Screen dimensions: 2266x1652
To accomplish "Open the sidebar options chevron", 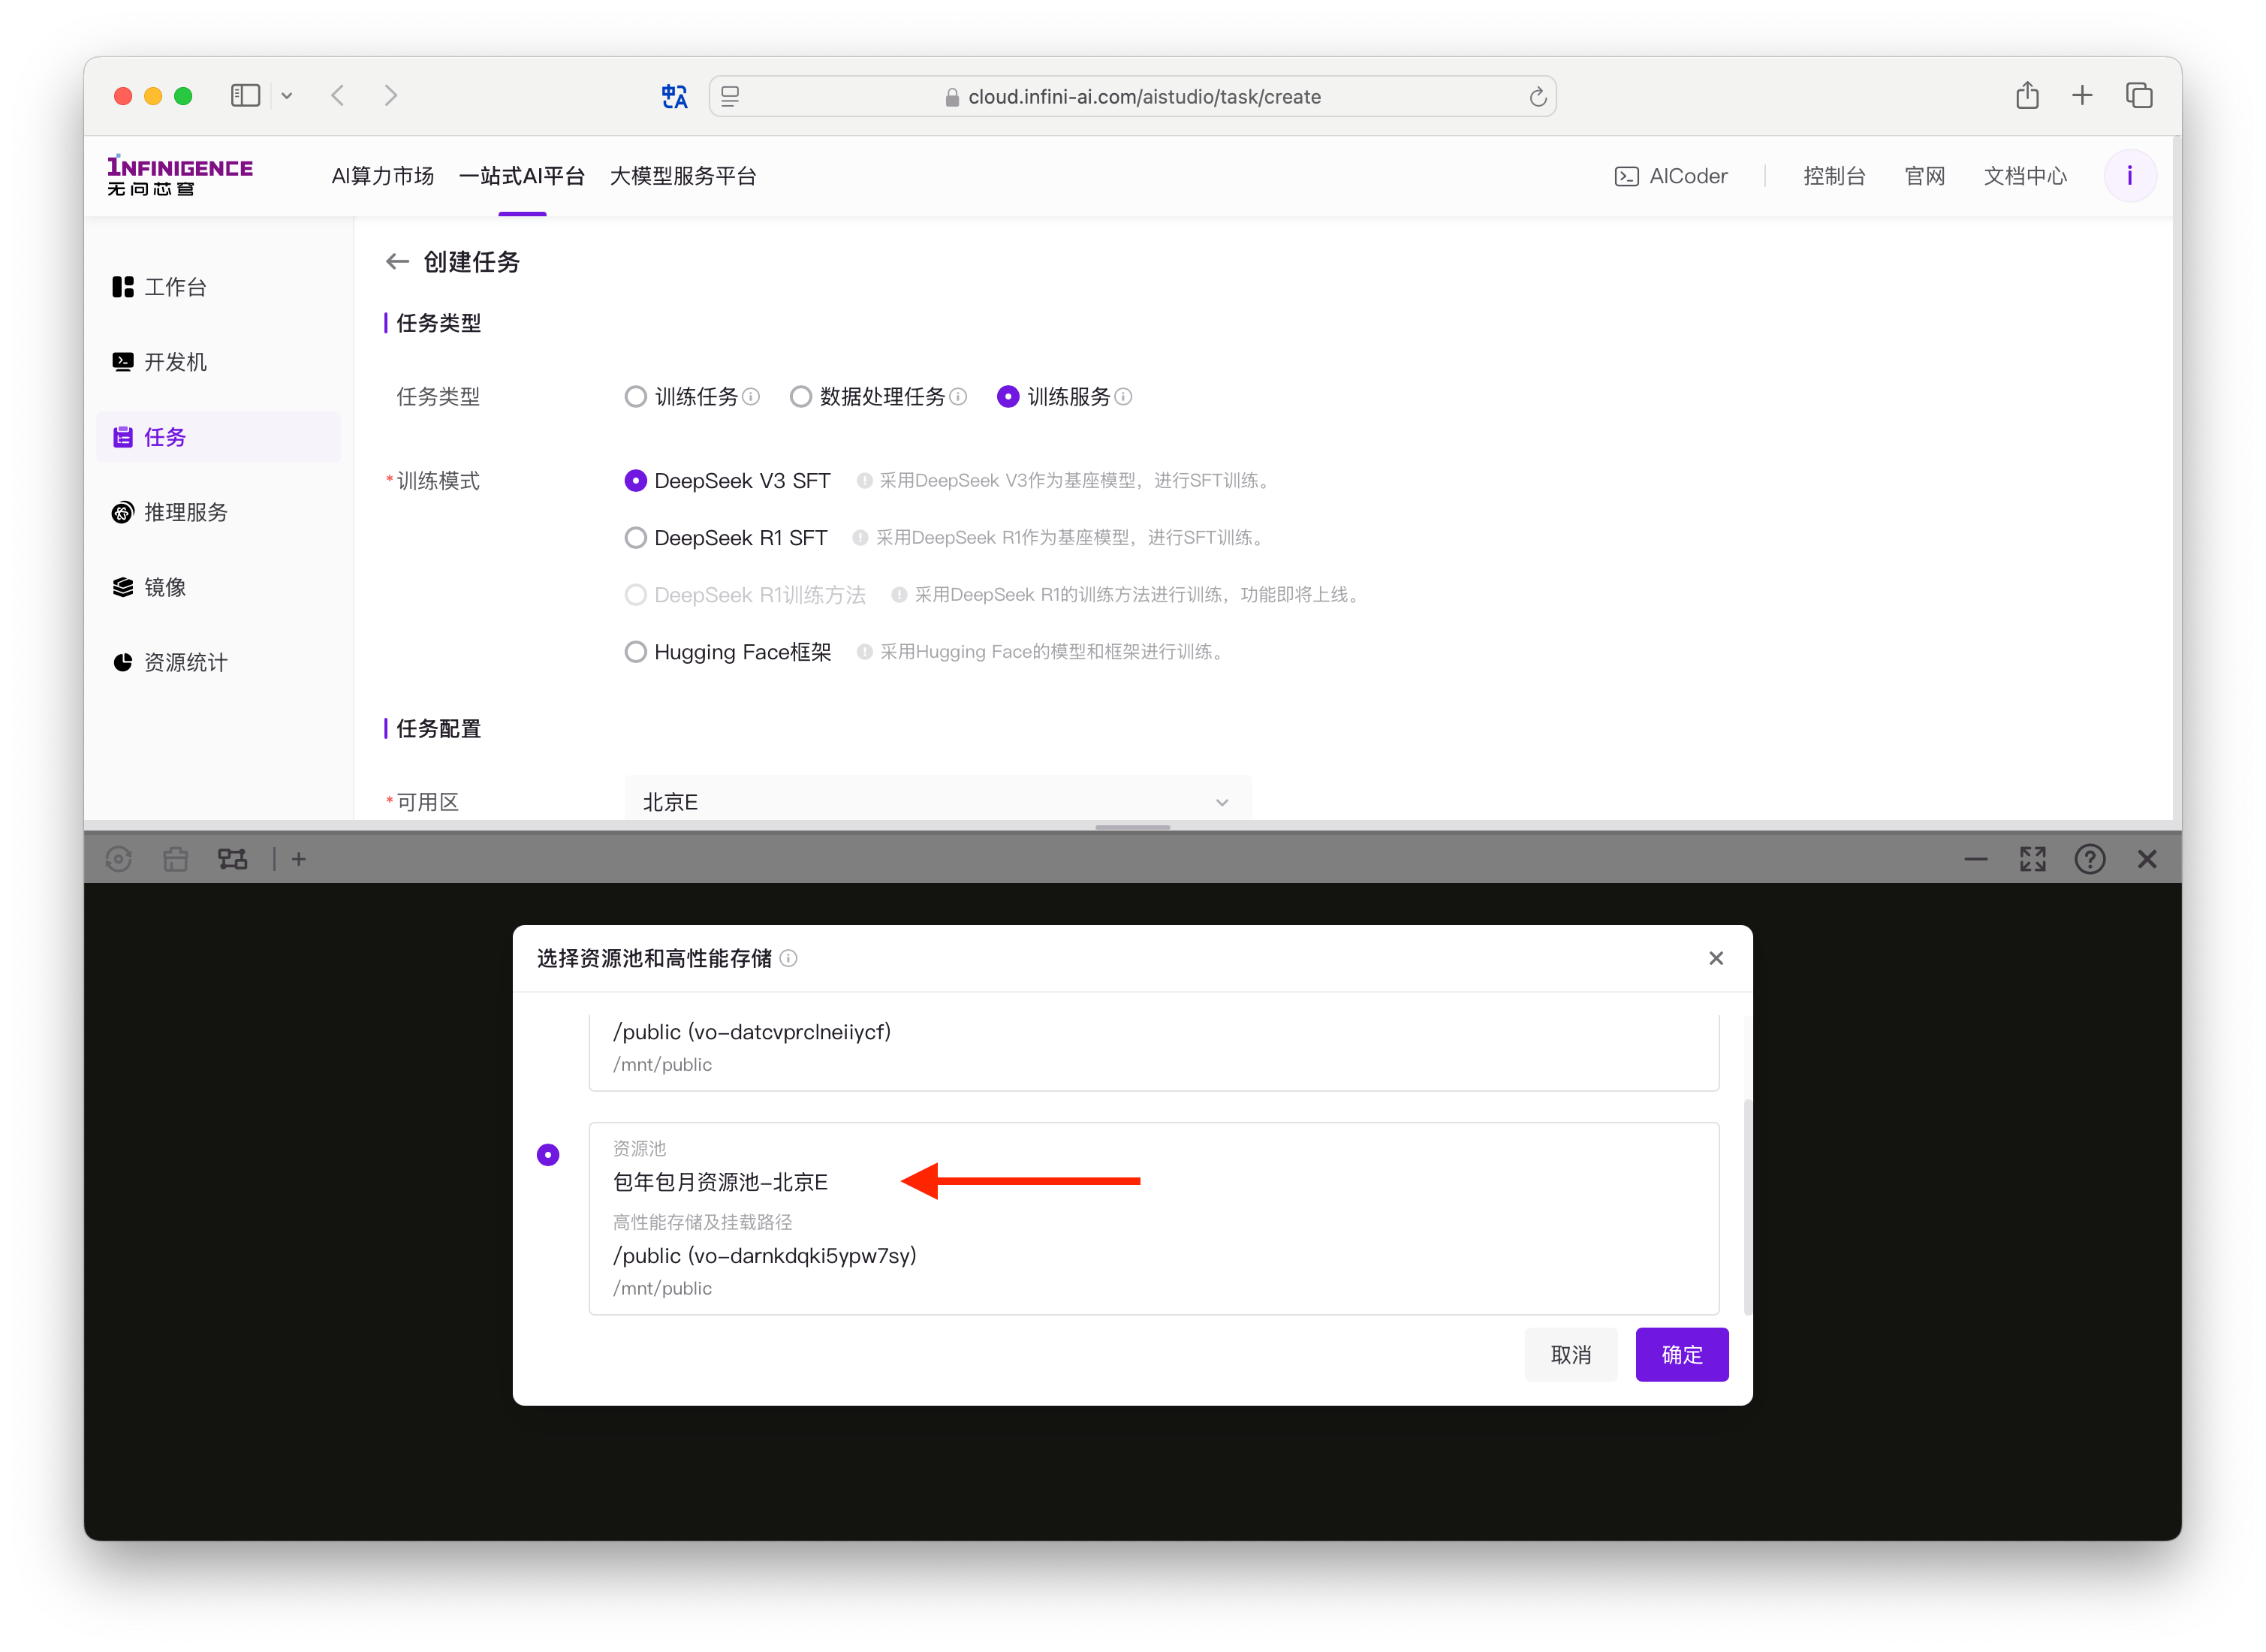I will (287, 96).
